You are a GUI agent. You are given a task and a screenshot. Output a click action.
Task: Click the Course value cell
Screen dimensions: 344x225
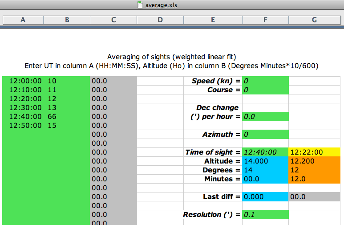coord(265,90)
